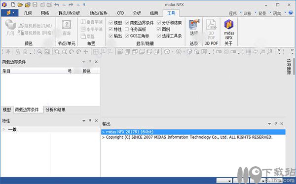296x184 pixels.
Task: Switch to the 动态/传热 ribbon tab
Action: pos(99,13)
